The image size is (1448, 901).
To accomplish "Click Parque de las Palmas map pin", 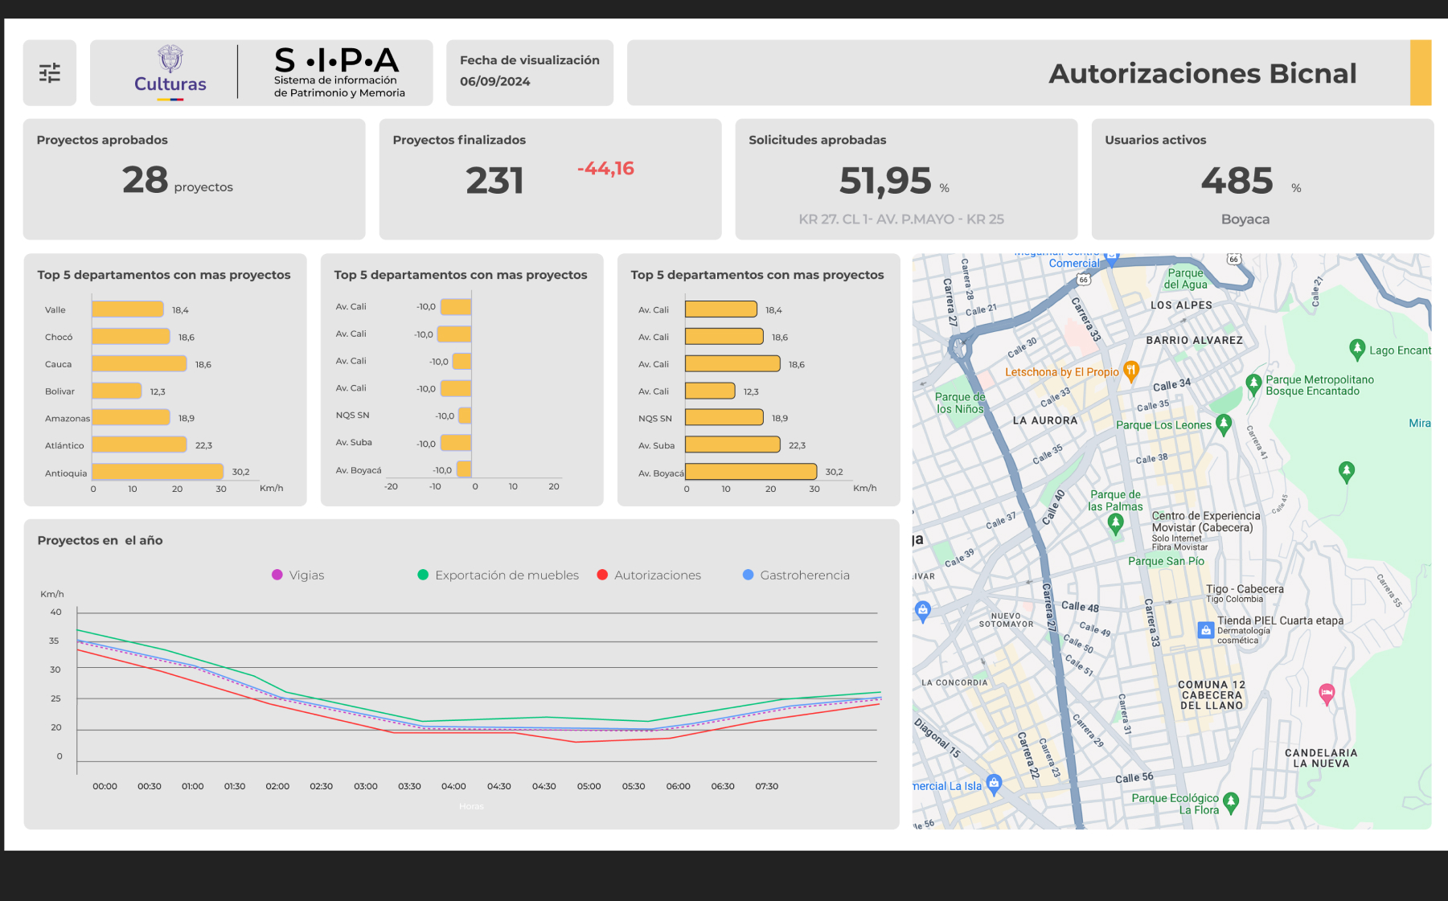I will (1115, 524).
